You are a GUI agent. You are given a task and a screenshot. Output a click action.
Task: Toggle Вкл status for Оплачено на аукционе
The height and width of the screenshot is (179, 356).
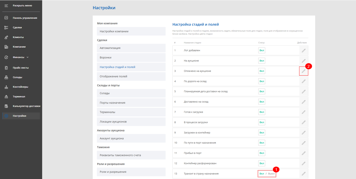coord(262,71)
